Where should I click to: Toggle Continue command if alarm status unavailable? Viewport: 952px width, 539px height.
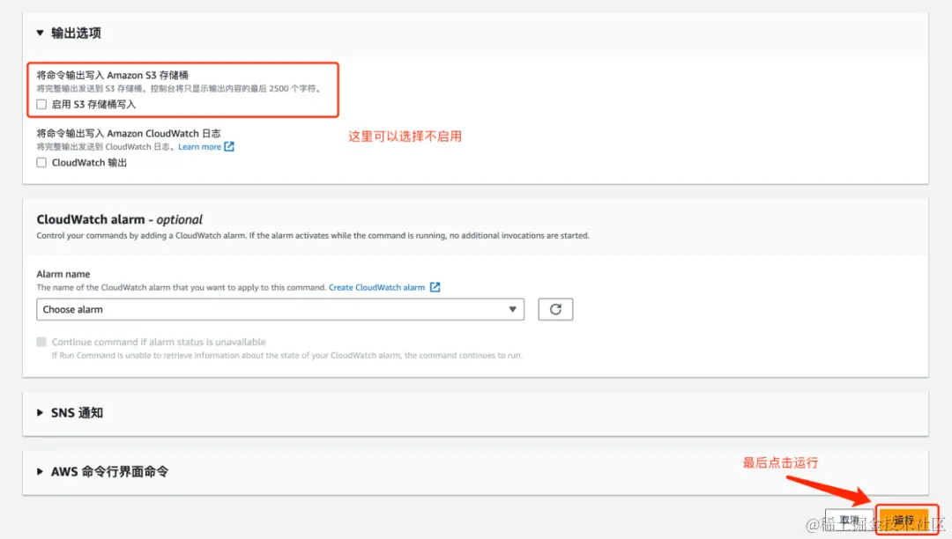coord(41,342)
